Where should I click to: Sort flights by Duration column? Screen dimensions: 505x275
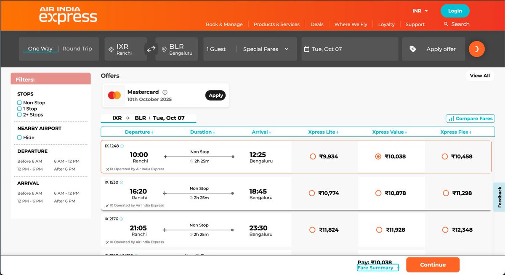point(203,132)
